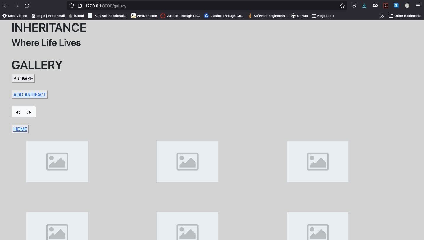The height and width of the screenshot is (240, 424).
Task: Open the first placeholder thumbnail in top row
Action: point(57,161)
